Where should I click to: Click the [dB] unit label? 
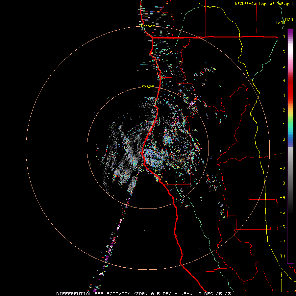tap(281, 23)
